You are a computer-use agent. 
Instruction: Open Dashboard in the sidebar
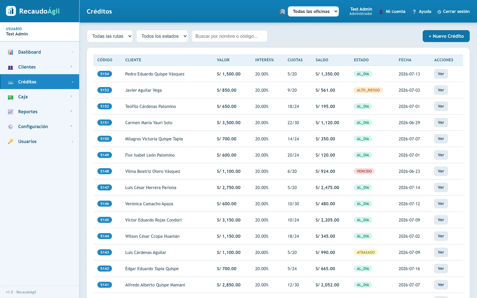39,52
